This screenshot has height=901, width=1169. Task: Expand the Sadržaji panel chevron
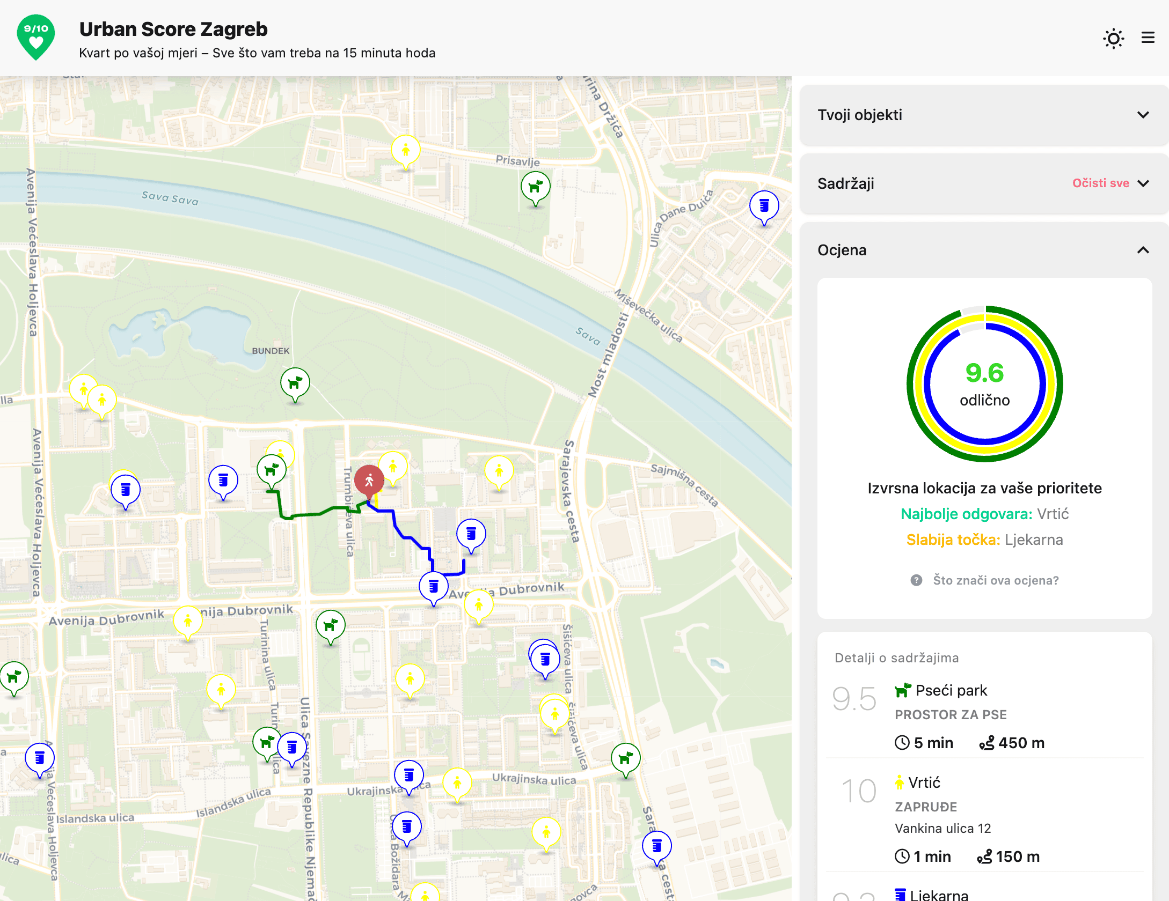pyautogui.click(x=1143, y=183)
